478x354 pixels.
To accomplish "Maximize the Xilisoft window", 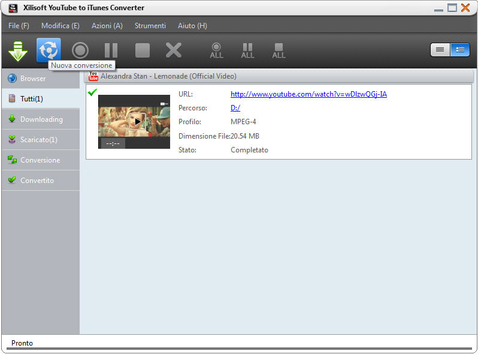I will point(452,8).
